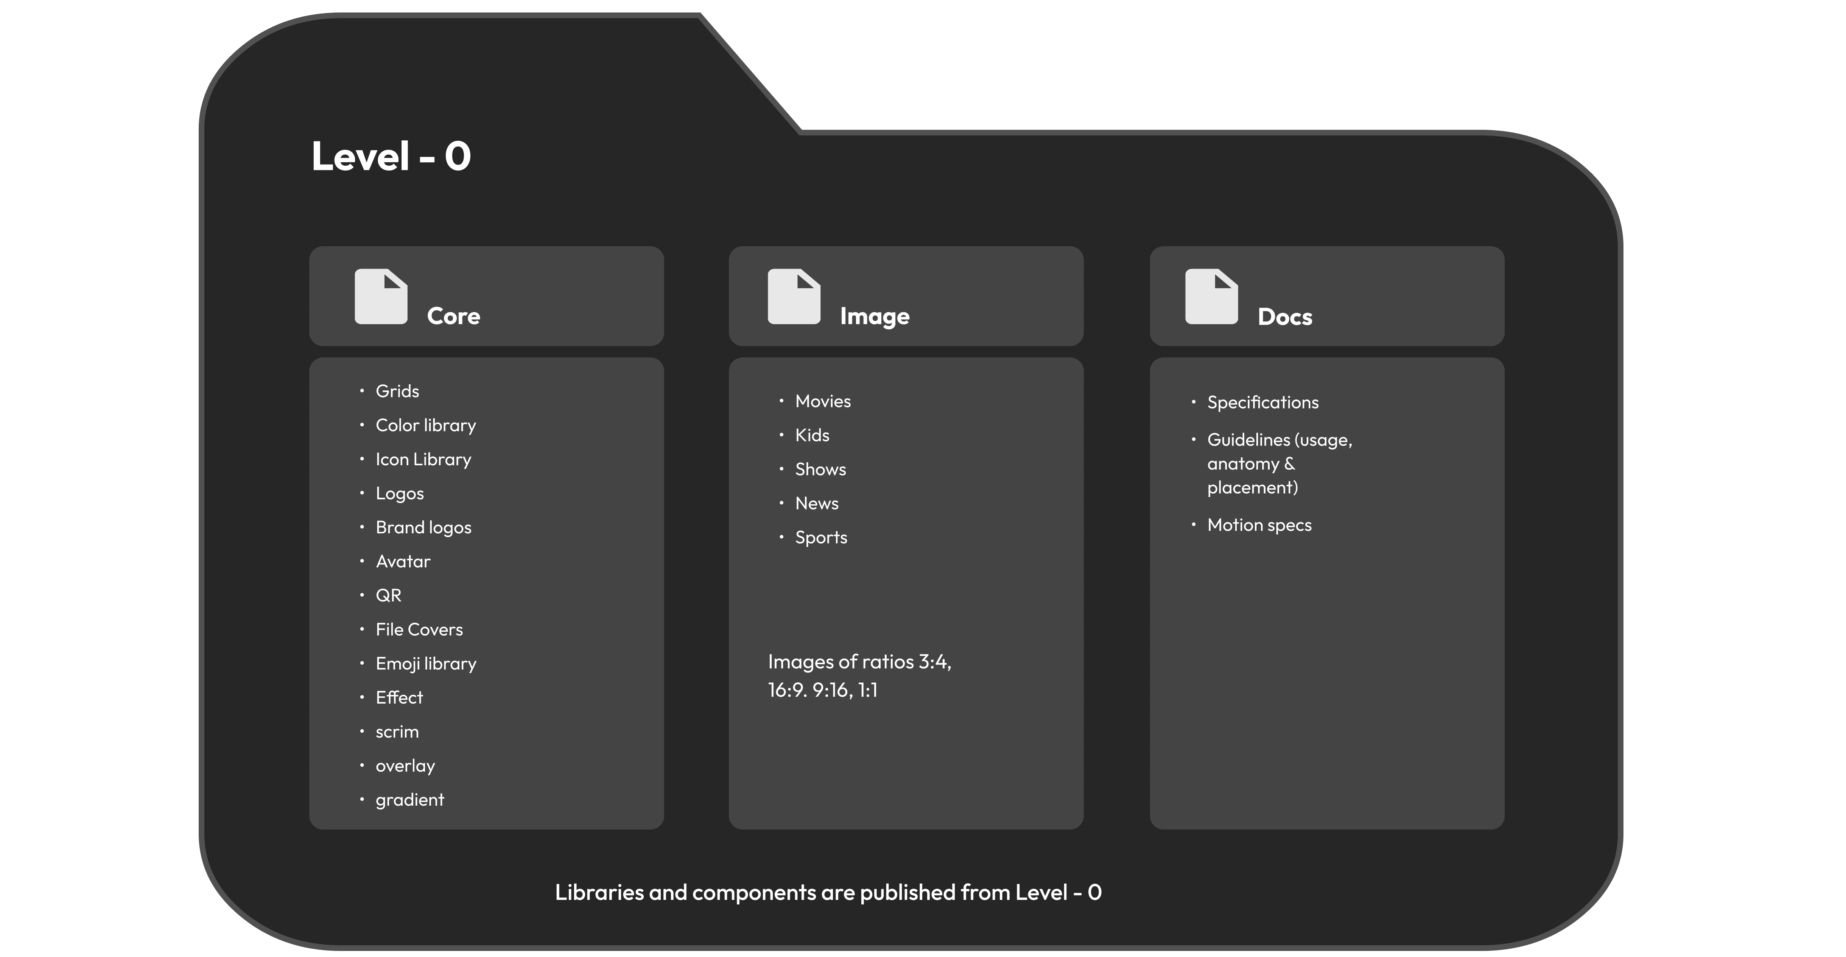This screenshot has height=957, width=1846.
Task: Select the Level - 0 folder title
Action: (x=391, y=156)
